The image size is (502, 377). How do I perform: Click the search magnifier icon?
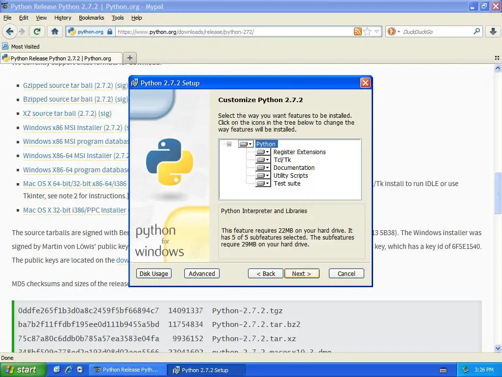tap(477, 31)
